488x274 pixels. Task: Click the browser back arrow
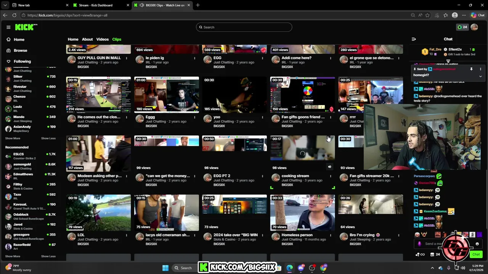click(x=5, y=15)
